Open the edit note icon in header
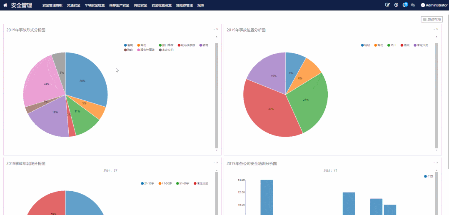This screenshot has width=449, height=215. tap(387, 5)
